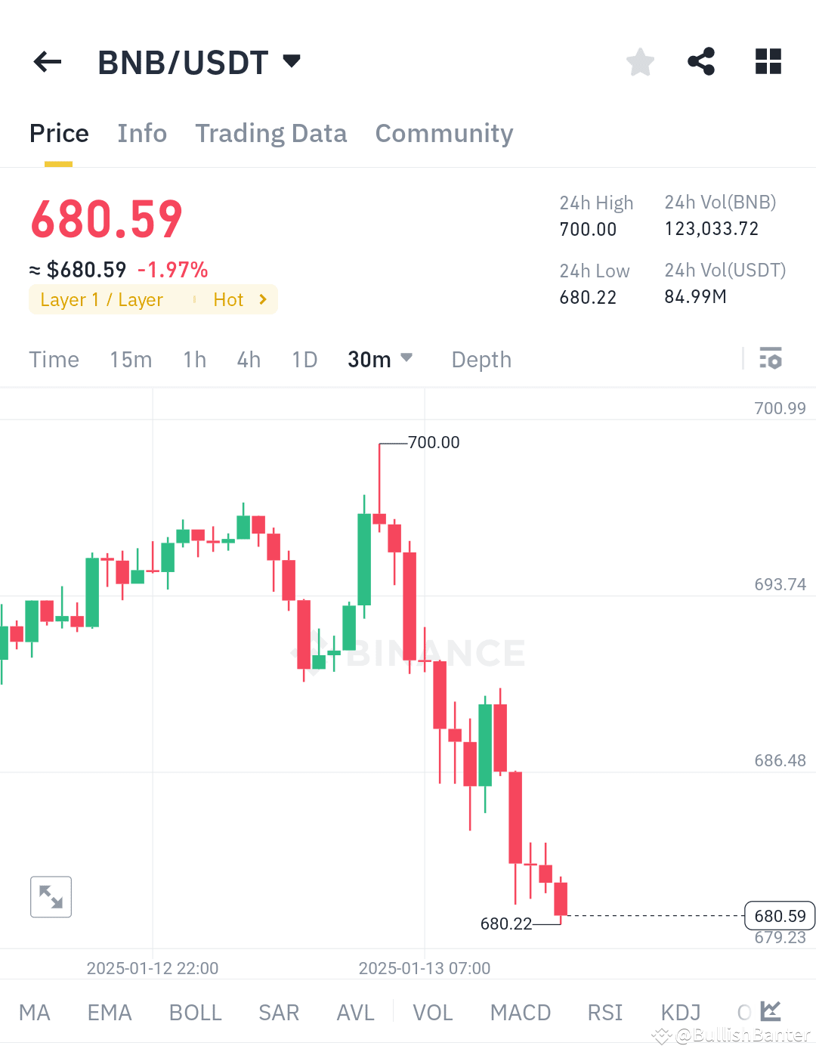Switch to the Trading Data tab
The height and width of the screenshot is (1052, 816).
pyautogui.click(x=271, y=133)
